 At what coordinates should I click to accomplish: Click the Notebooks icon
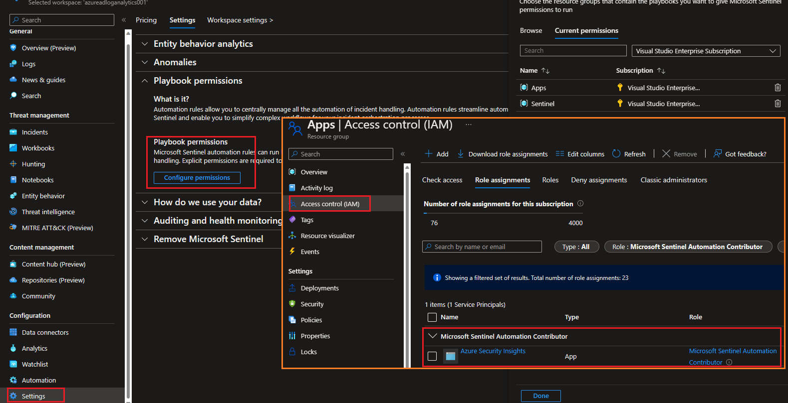point(13,180)
